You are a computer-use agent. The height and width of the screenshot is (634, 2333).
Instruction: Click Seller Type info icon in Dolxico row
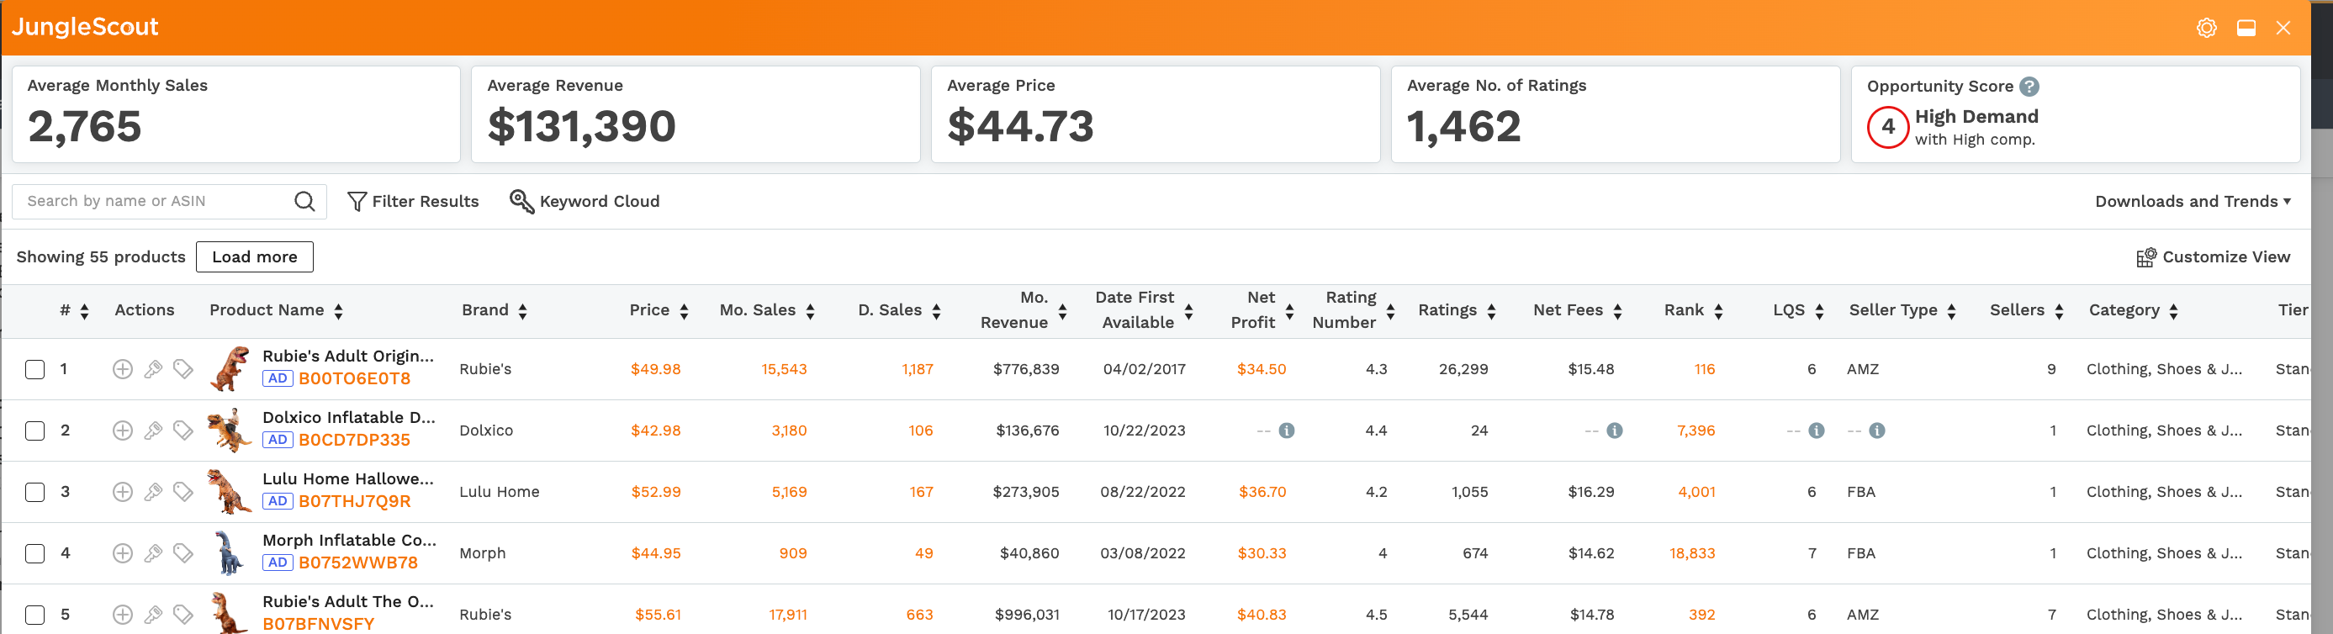click(1876, 431)
